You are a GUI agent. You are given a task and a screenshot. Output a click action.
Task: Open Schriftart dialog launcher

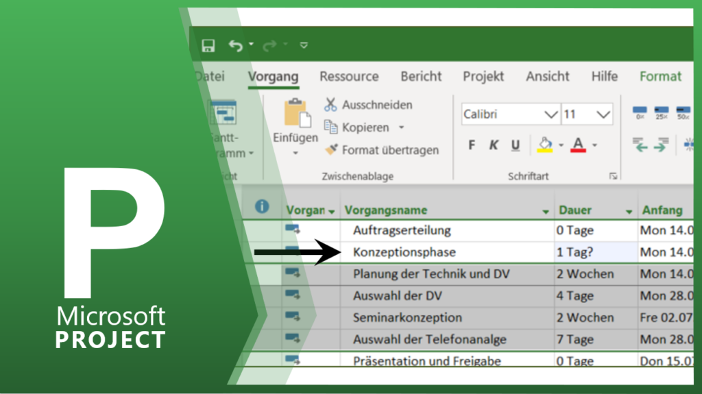click(x=614, y=176)
